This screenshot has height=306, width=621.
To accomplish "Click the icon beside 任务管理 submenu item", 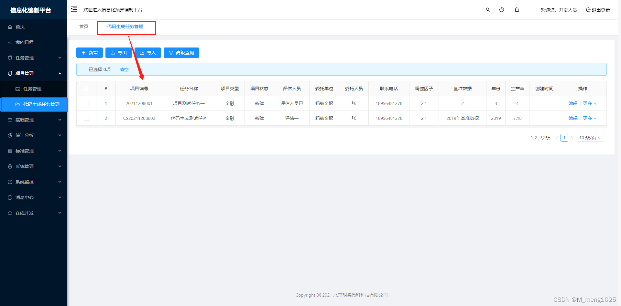I will click(x=18, y=89).
